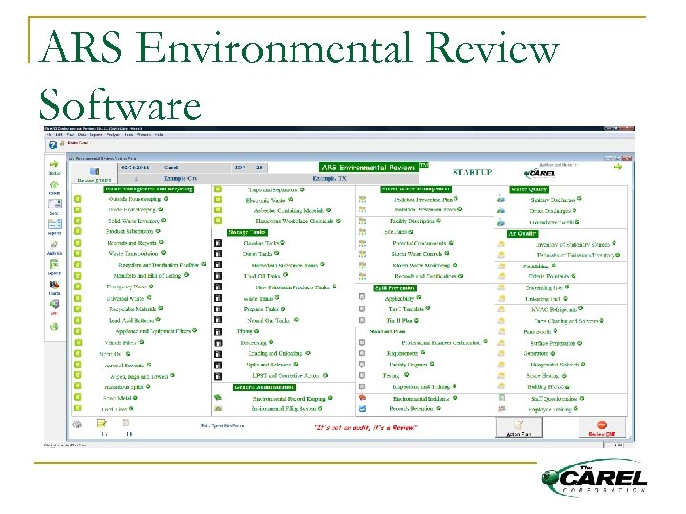Image resolution: width=686 pixels, height=514 pixels.
Task: Select the Water Quality header
Action: 529,189
